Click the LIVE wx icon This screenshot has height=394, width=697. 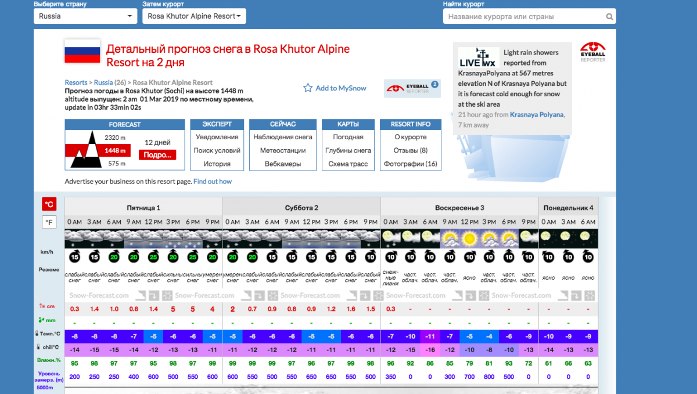click(x=479, y=58)
